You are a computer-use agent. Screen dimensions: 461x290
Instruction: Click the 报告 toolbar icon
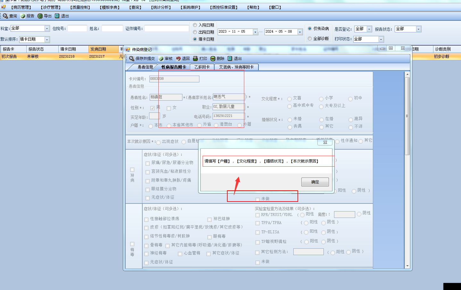click(x=23, y=16)
